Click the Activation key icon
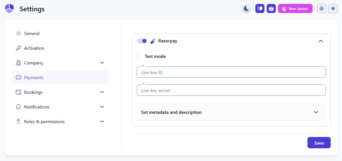Viewport: 342px width, 161px height. click(18, 48)
